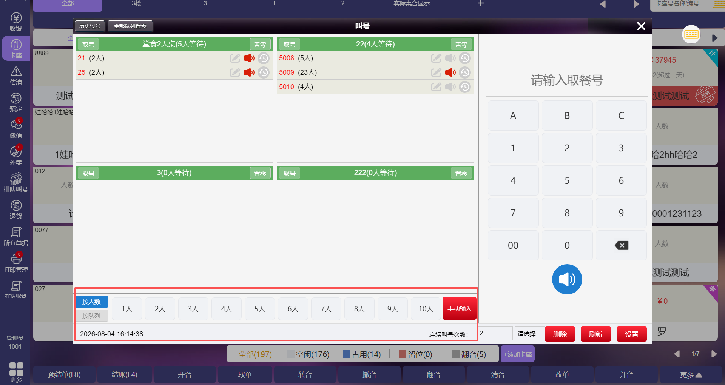Screen dimensions: 725x385
Task: Click keypad key A
Action: 513,115
